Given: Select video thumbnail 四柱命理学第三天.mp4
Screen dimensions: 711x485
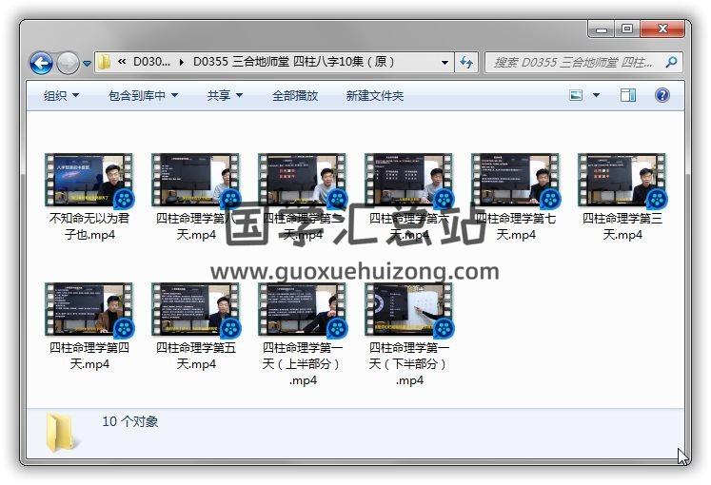Looking at the screenshot, I should 622,181.
